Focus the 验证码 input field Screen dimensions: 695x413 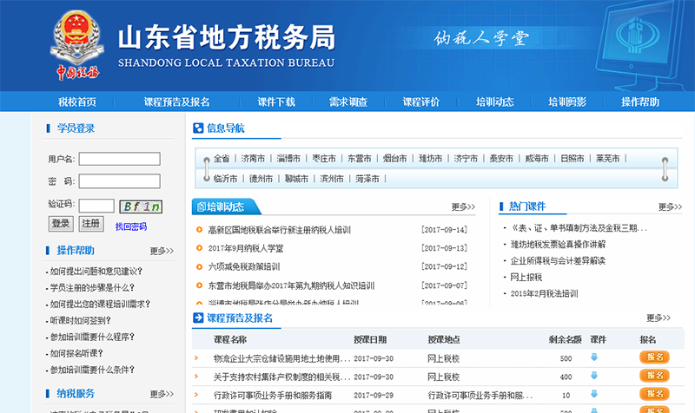96,206
